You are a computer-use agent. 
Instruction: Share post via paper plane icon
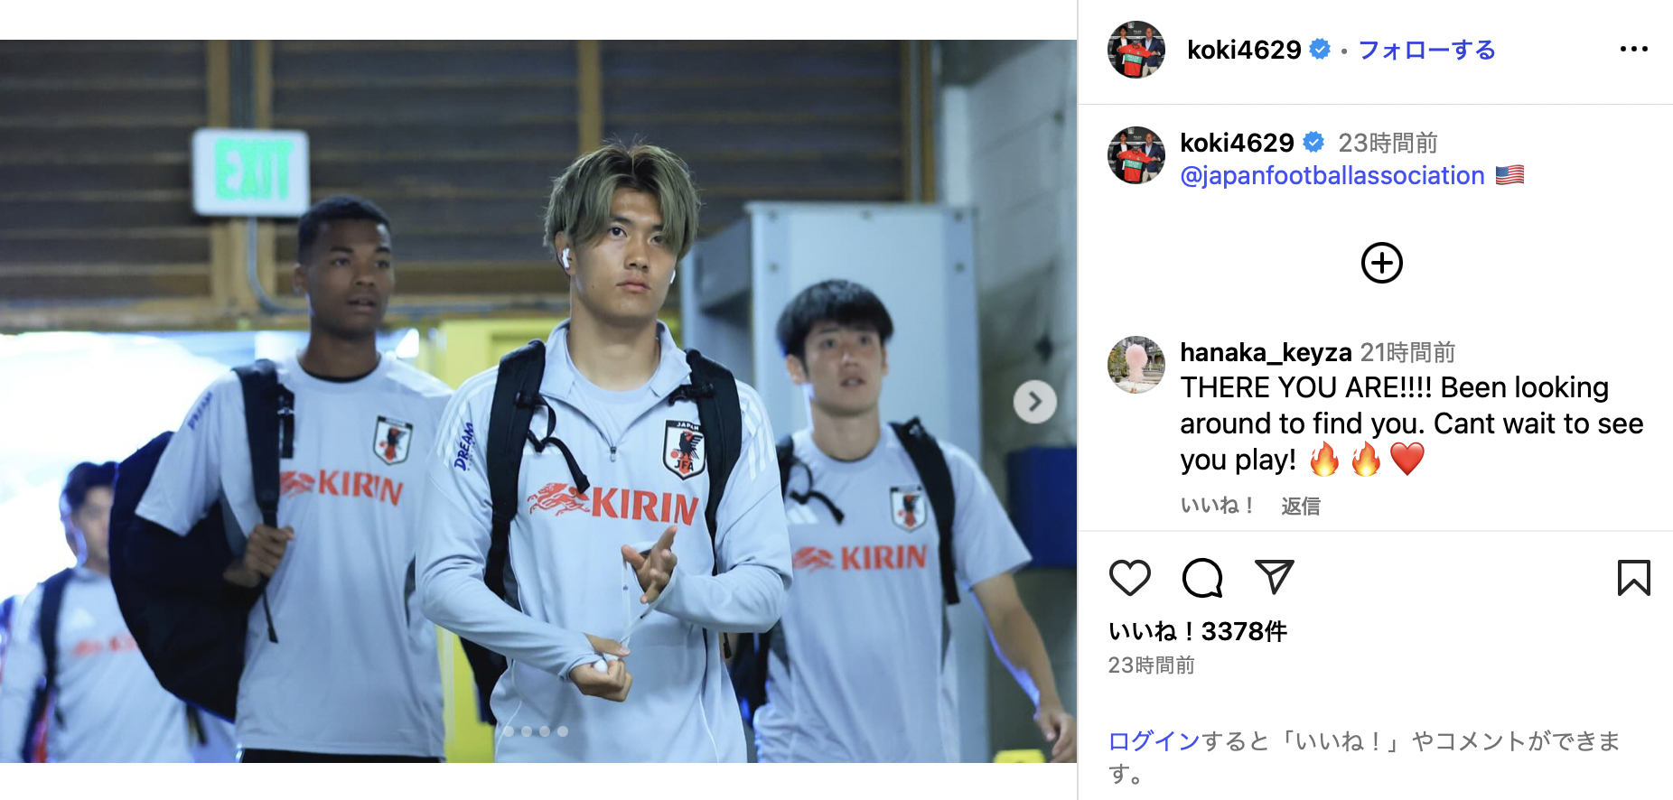(1275, 577)
